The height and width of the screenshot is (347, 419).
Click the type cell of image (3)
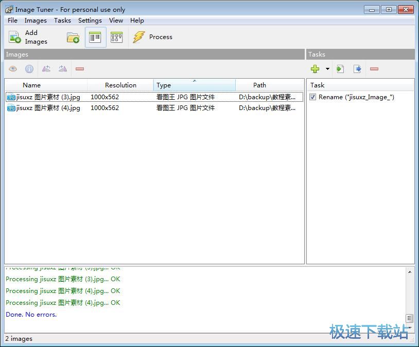click(x=185, y=97)
